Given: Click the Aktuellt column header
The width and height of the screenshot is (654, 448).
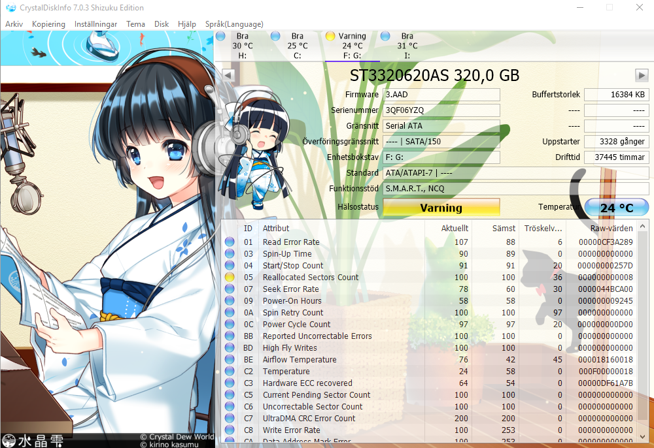Looking at the screenshot, I should tap(447, 228).
